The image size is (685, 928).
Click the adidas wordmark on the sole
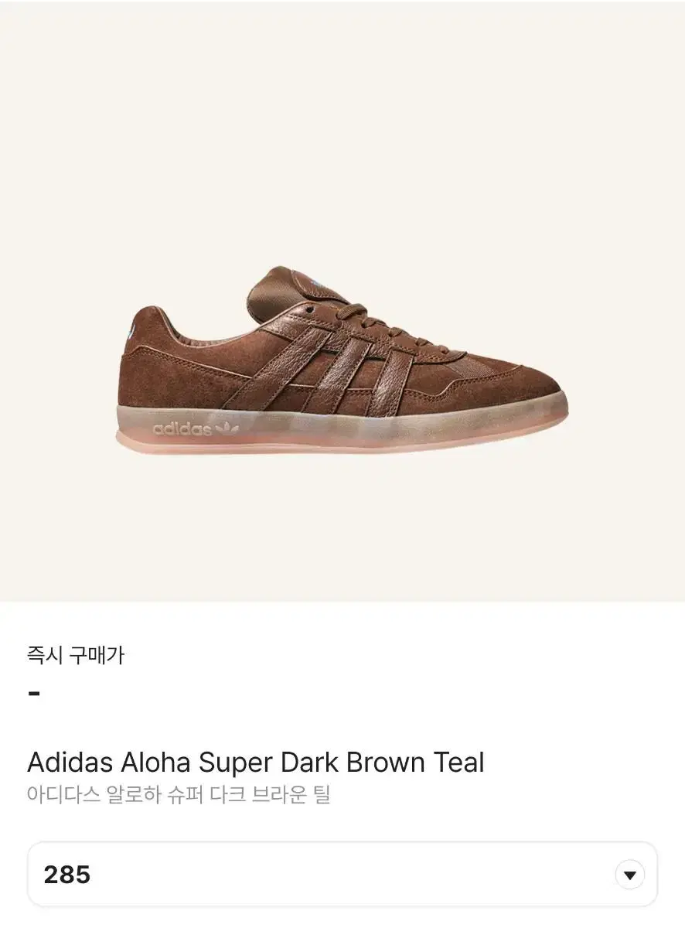(x=182, y=428)
